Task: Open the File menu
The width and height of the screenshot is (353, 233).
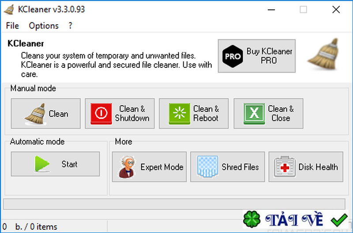Action: coord(12,26)
